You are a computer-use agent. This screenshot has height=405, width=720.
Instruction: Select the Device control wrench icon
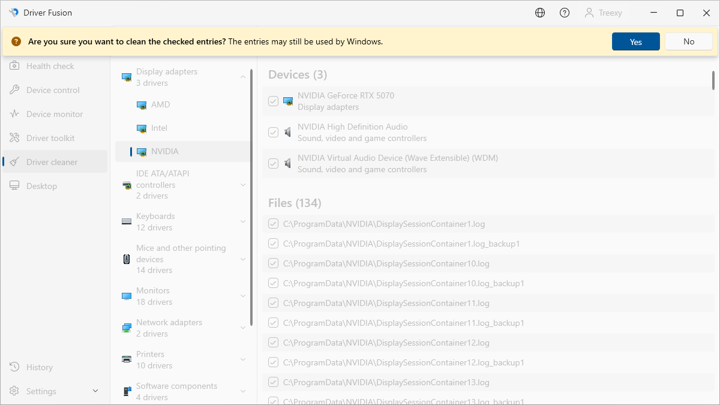[x=14, y=90]
